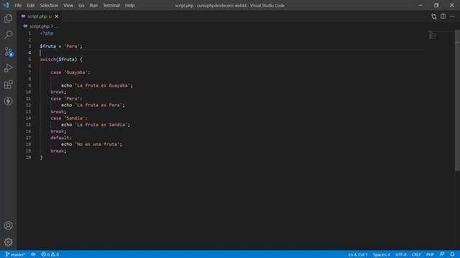Click 'break;' on line 19
Image resolution: width=460 pixels, height=258 pixels.
point(58,151)
